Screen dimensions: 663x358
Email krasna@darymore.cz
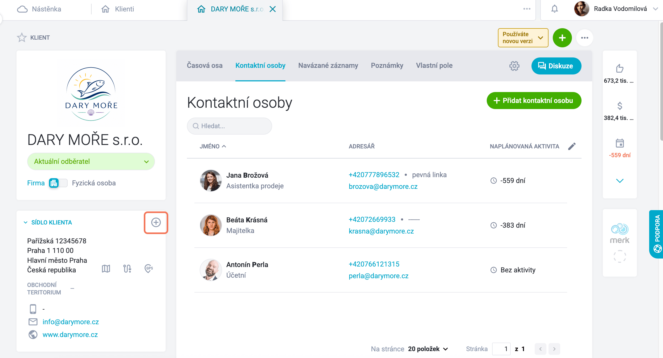(x=381, y=231)
